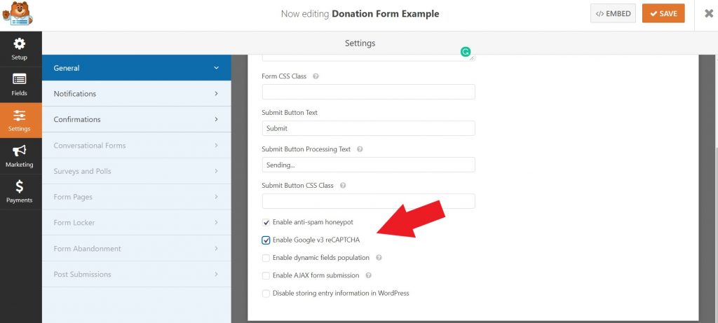
Task: Uncheck Enable anti-spam honeypot
Action: click(x=266, y=222)
